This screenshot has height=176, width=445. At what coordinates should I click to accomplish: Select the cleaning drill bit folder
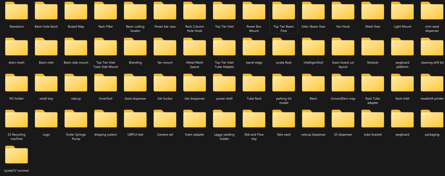coord(432,46)
